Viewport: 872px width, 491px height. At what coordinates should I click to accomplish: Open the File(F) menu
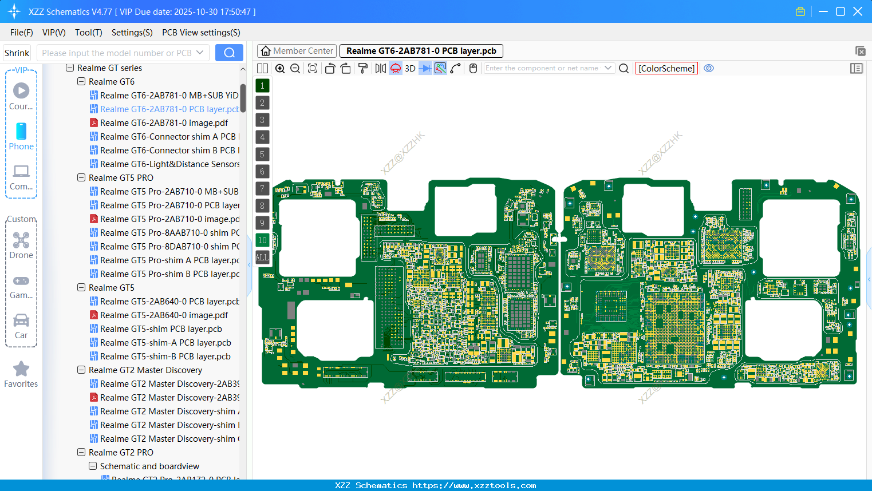point(22,33)
